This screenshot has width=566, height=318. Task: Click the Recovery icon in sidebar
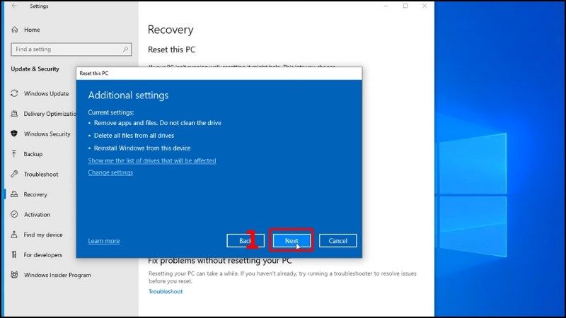[x=14, y=194]
